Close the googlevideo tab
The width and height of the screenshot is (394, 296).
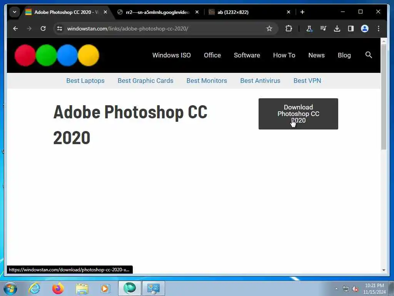(197, 12)
